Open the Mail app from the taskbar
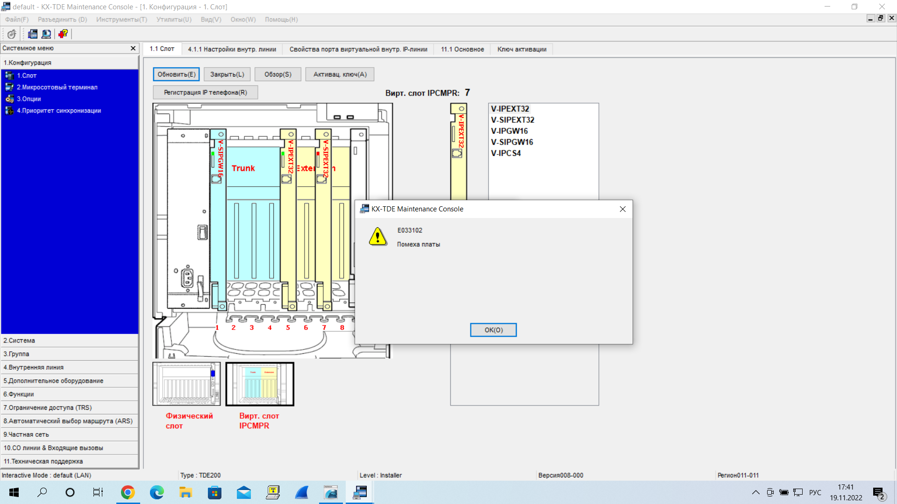897x504 pixels. point(243,492)
